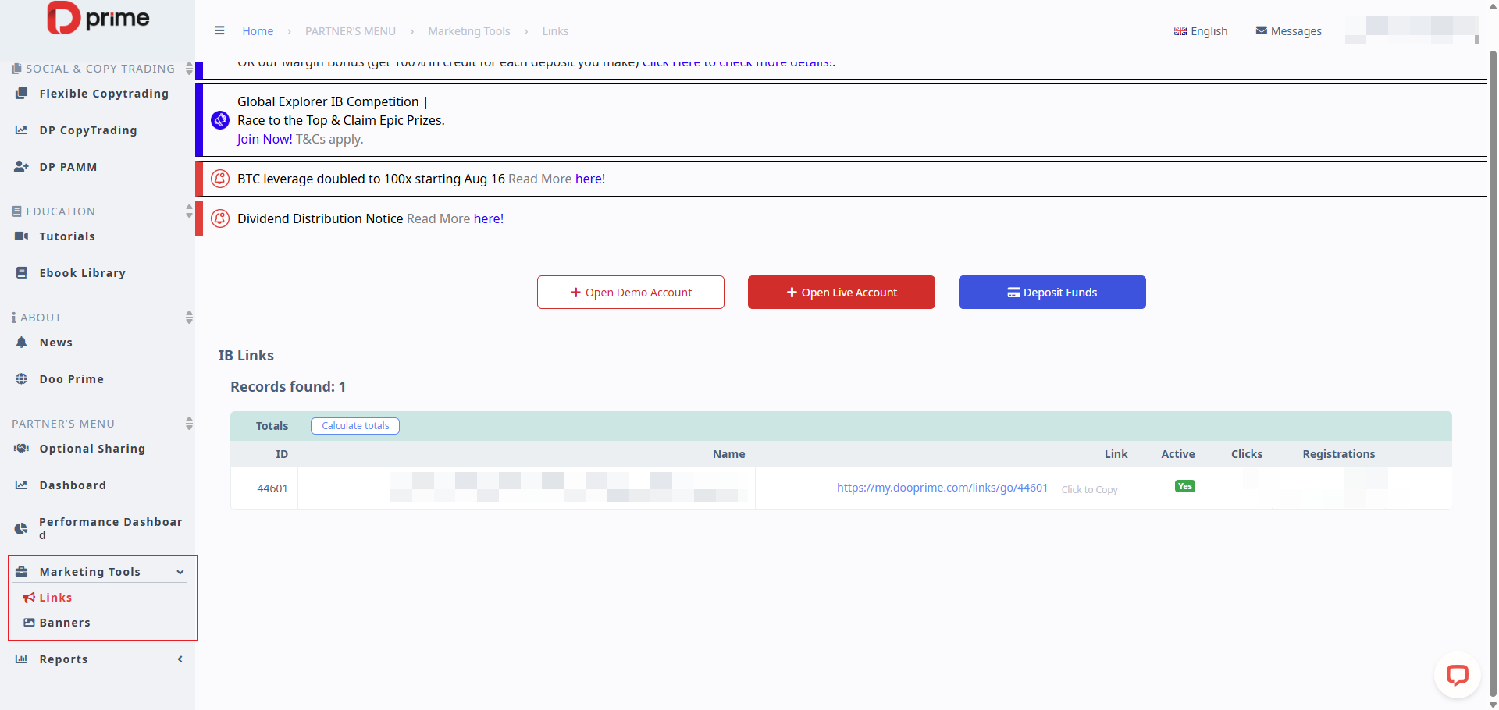The image size is (1499, 710).
Task: Click the Messages envelope icon
Action: [1262, 31]
